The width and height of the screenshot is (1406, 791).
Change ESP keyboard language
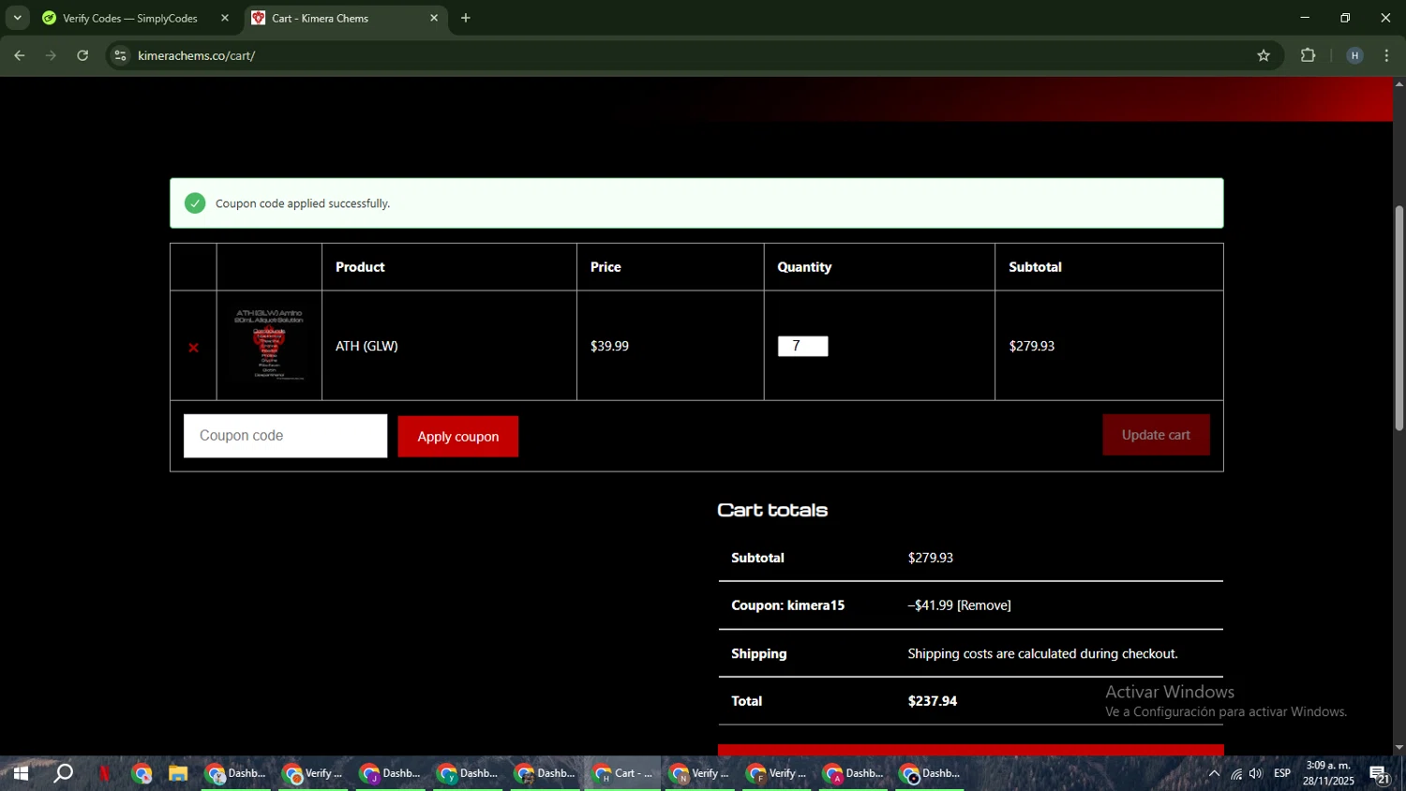tap(1282, 774)
